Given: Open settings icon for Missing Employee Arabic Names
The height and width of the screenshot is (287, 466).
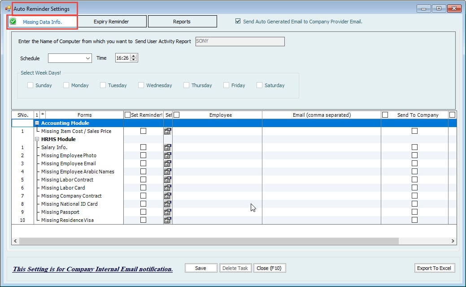Looking at the screenshot, I should [168, 172].
